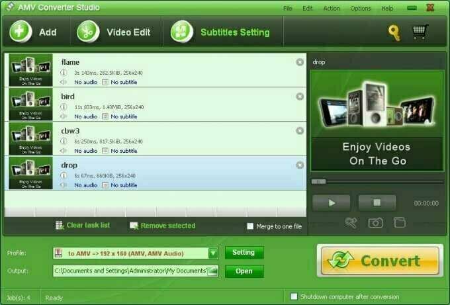
Task: Toggle Merge to one file checkbox
Action: pos(250,226)
